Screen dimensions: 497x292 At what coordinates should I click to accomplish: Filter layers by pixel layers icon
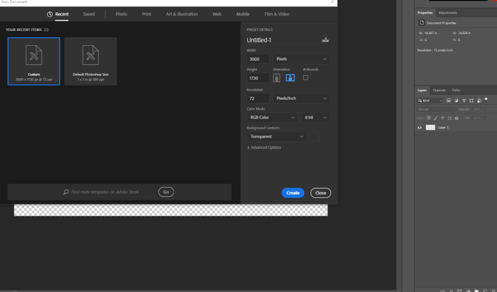click(x=449, y=100)
